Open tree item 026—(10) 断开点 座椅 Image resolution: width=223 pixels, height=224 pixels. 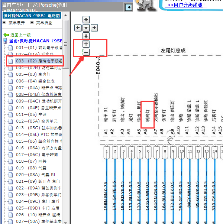click(38, 215)
